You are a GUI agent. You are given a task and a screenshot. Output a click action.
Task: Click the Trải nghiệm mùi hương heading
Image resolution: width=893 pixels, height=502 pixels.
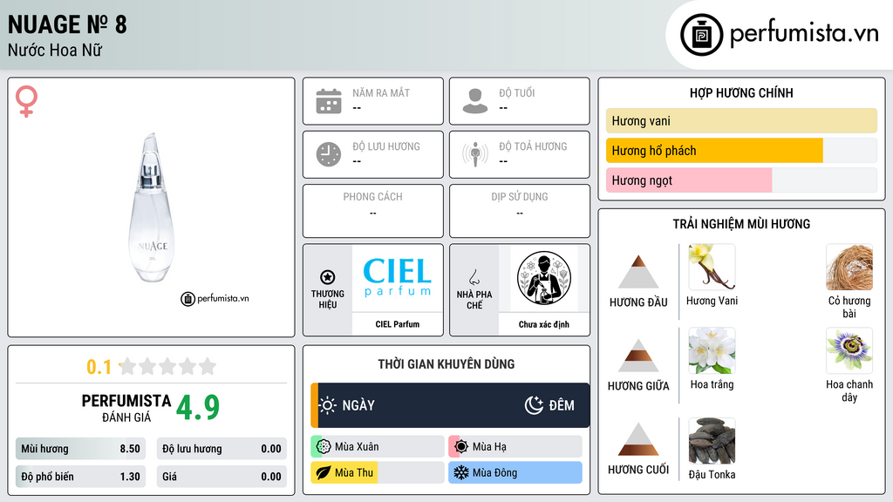point(741,224)
